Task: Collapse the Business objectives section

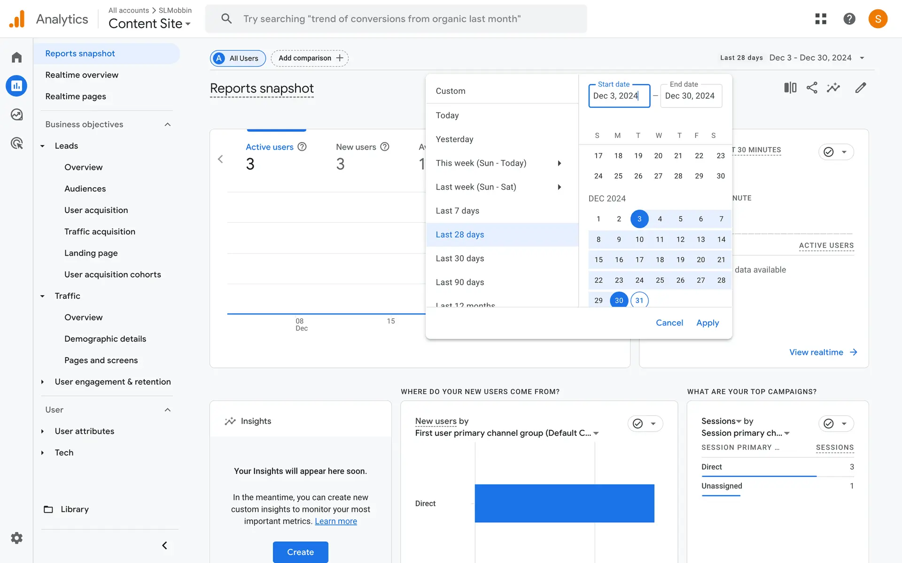Action: coord(168,124)
